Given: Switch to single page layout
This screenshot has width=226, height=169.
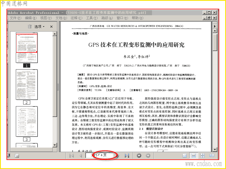Looking at the screenshot, I should (185, 155).
